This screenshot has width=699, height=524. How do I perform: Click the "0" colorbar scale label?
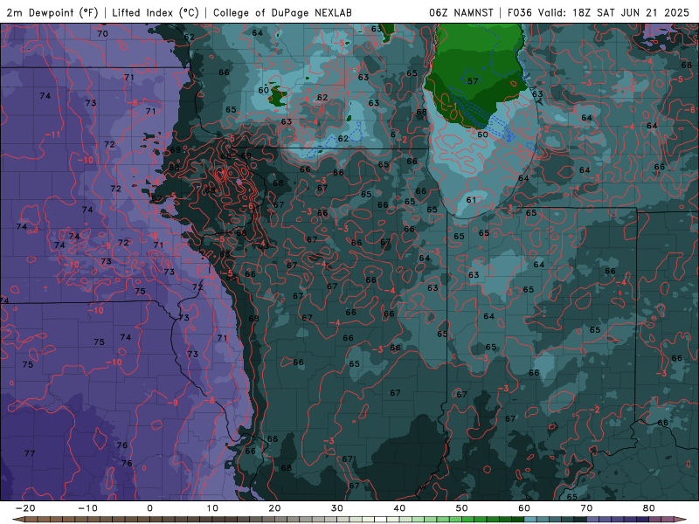click(x=149, y=508)
